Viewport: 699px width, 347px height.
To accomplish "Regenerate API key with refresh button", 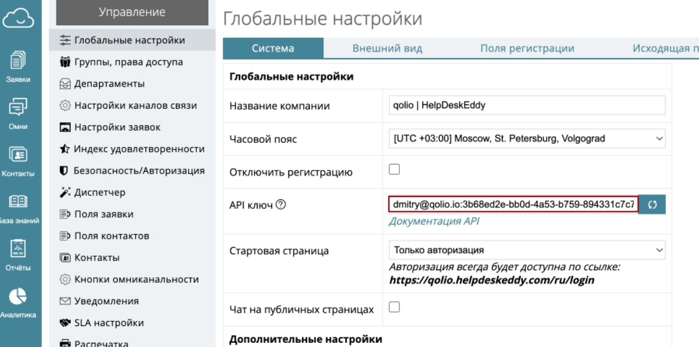I will 652,205.
